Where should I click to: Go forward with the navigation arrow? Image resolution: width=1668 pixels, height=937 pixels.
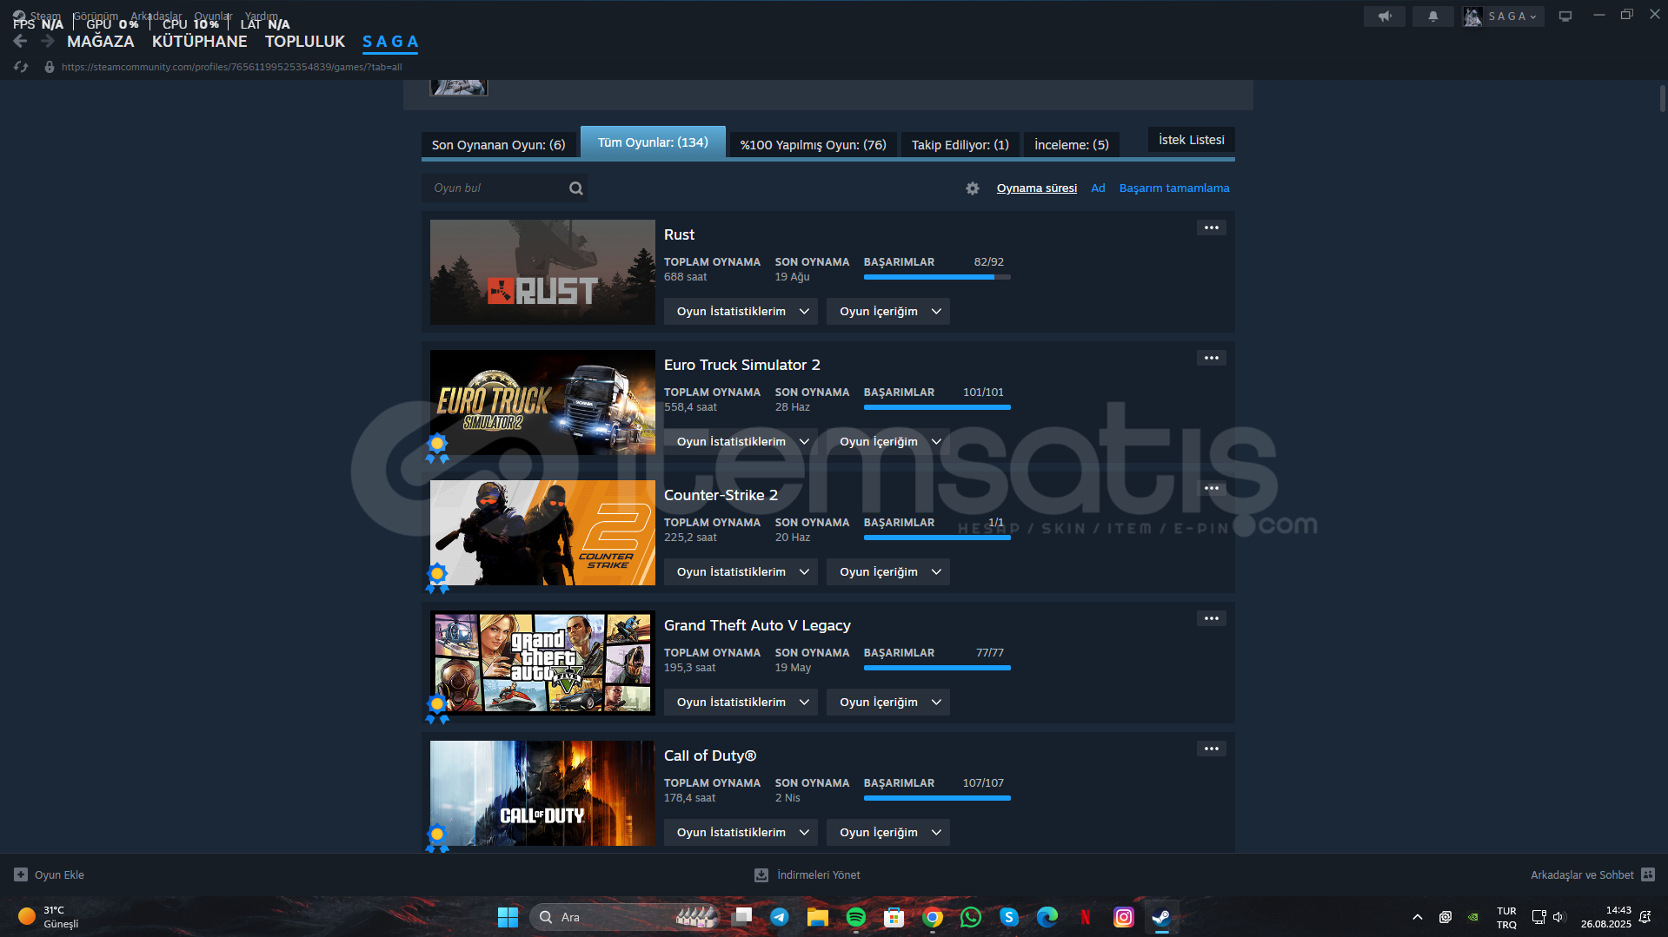point(48,42)
